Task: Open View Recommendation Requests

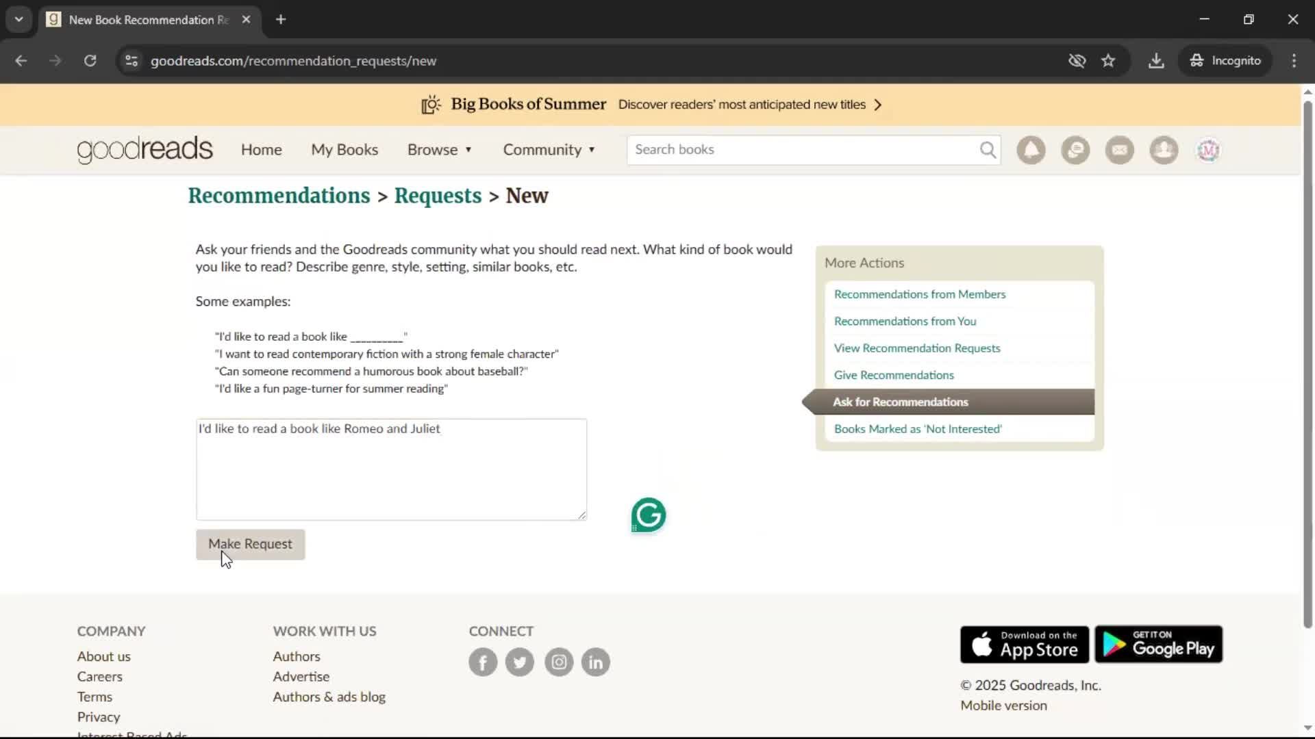Action: point(916,348)
